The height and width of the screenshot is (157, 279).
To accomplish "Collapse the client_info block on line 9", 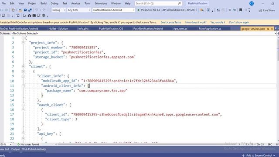I will coord(23,76).
